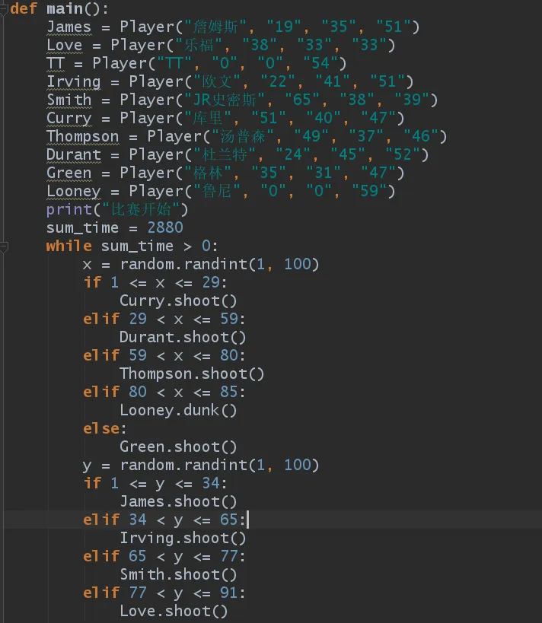This screenshot has width=542, height=623.
Task: Click the 'elif 77 < y <= 91:' condition
Action: click(164, 593)
